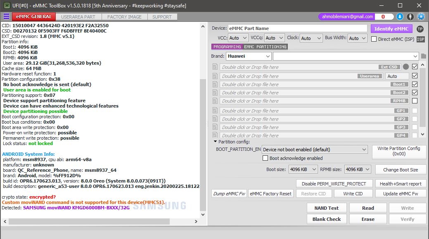Toggle the GP1 checkbox
Viewport: 429px width, 239px height.
coord(415,110)
